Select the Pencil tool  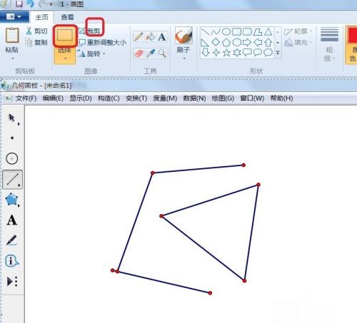point(139,36)
